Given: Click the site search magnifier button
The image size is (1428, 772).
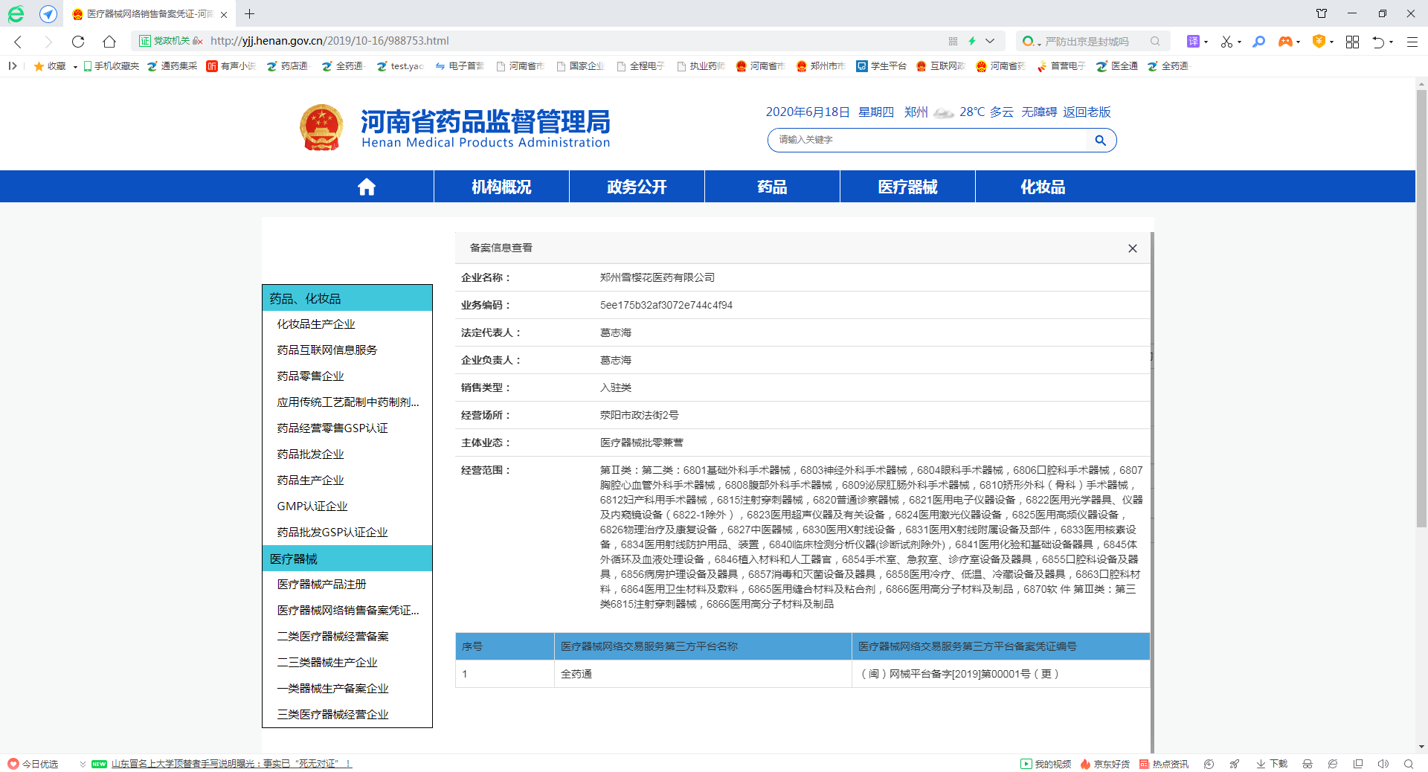Looking at the screenshot, I should tap(1100, 140).
